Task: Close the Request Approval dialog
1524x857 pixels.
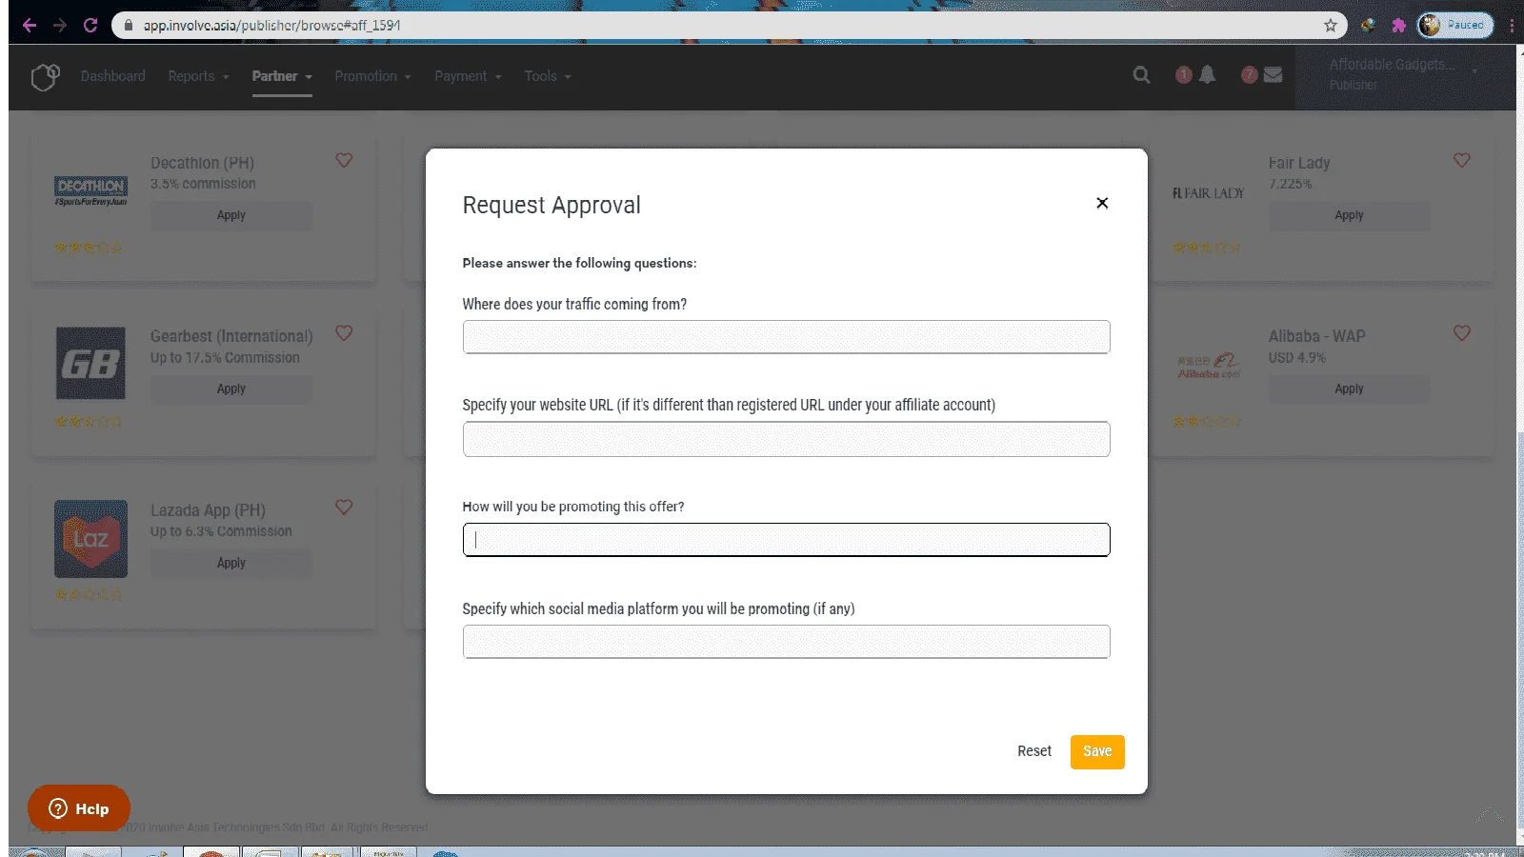Action: click(x=1102, y=203)
